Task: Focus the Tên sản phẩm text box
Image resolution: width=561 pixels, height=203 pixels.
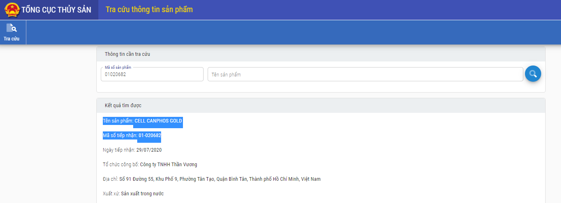Action: (x=365, y=74)
